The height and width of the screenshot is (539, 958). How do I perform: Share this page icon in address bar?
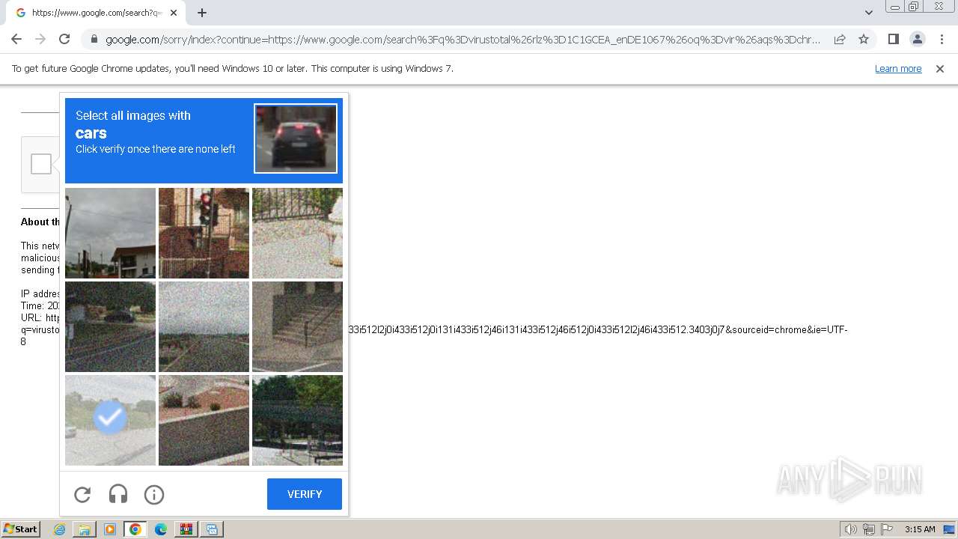pos(840,39)
